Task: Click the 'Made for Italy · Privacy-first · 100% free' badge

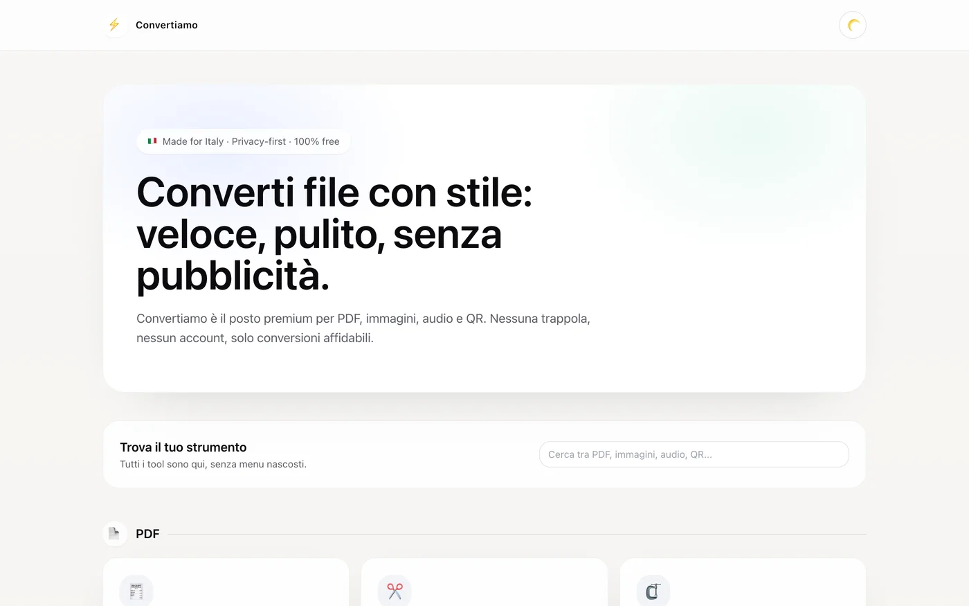Action: click(x=244, y=141)
